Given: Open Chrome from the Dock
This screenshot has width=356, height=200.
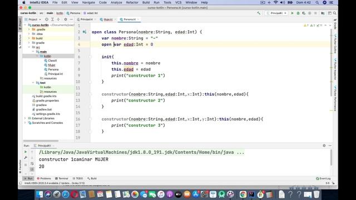Looking at the screenshot, I should pos(243,194).
